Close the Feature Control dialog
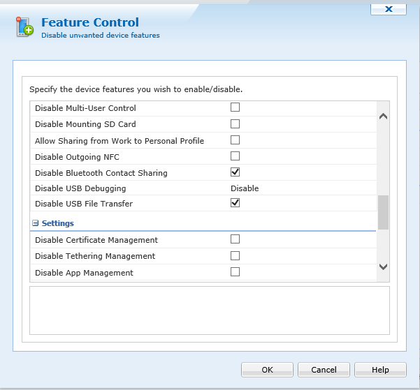Screen dimensions: 420x390 coord(389,8)
